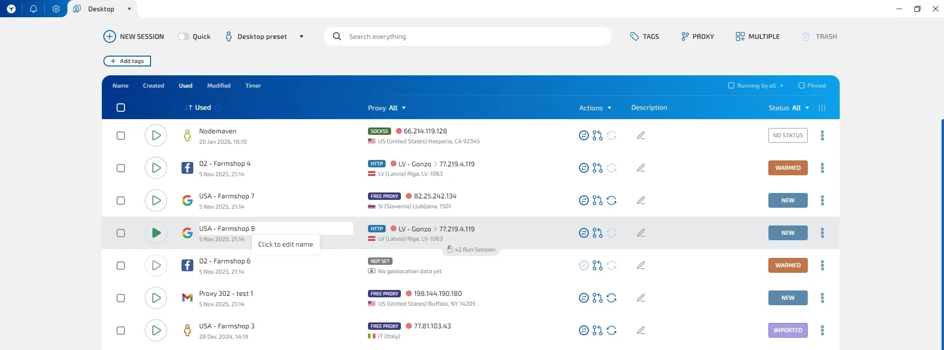The image size is (944, 350).
Task: Enable the Pinned filter checkbox
Action: click(801, 86)
